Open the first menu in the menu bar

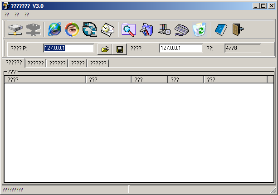7,15
